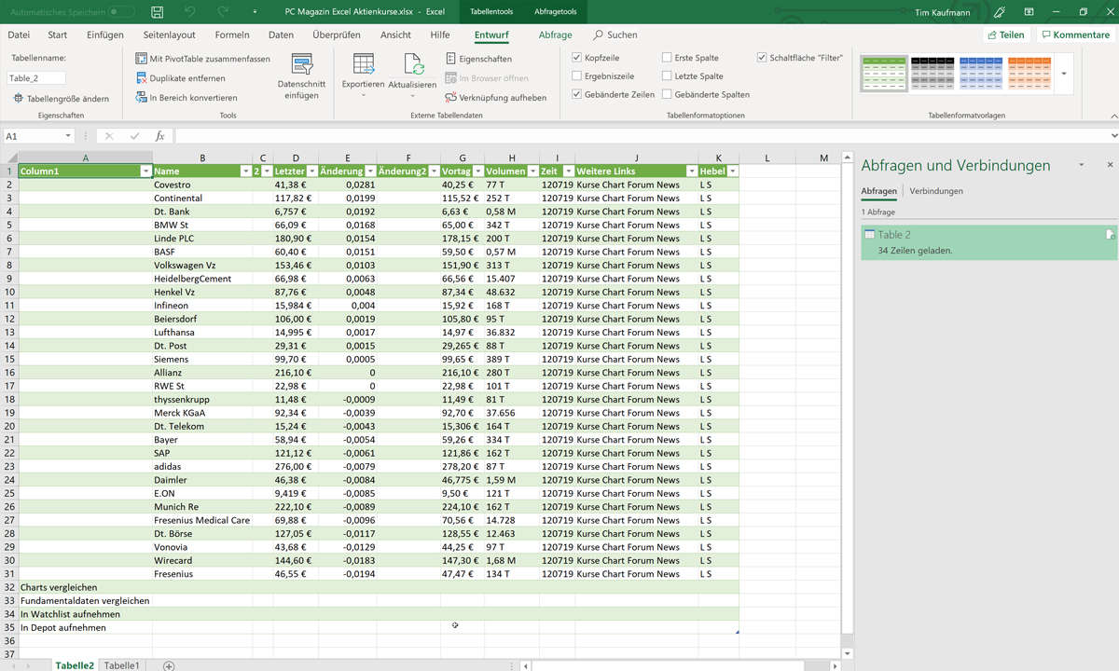The height and width of the screenshot is (671, 1119).
Task: Switch to the Verbindungen pane tab
Action: point(936,191)
